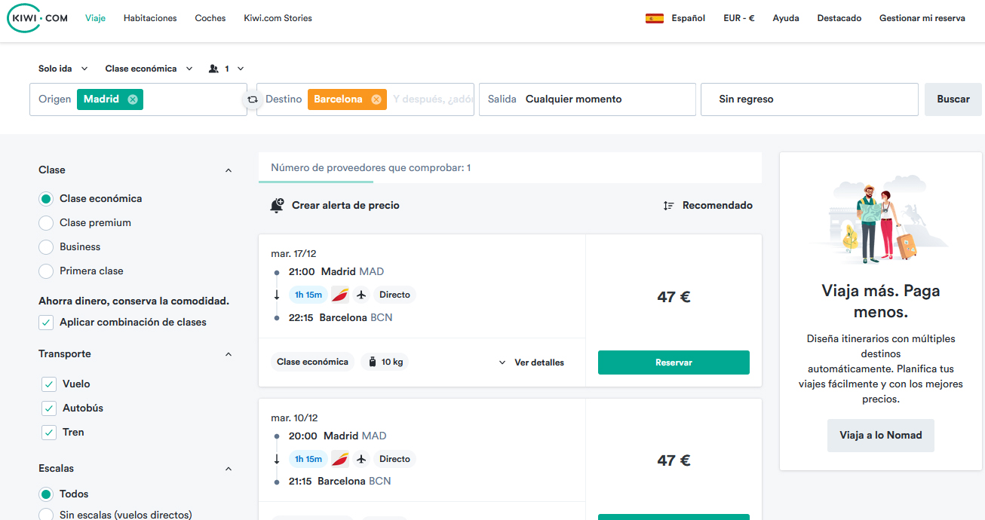
Task: Uncheck the Autobús transport checkbox
Action: coord(49,408)
